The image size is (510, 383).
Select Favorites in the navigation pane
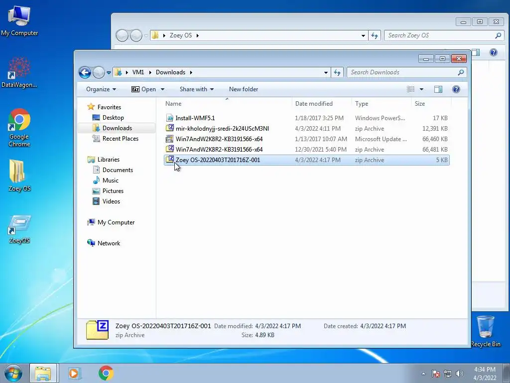coord(109,107)
